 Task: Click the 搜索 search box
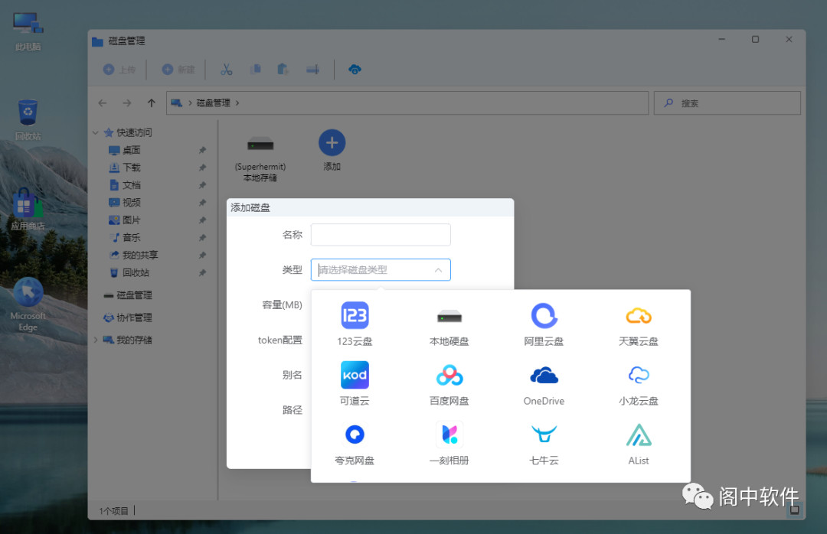[727, 103]
